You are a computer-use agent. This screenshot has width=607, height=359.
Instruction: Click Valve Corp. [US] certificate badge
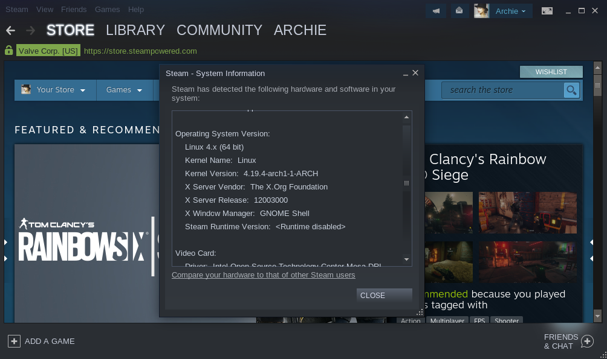(48, 51)
